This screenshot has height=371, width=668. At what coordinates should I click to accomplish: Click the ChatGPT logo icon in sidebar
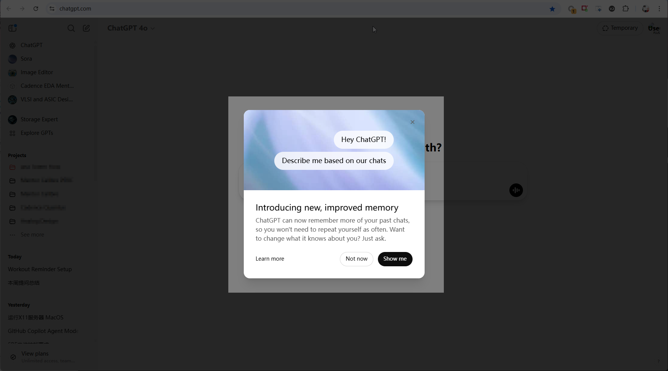tap(12, 46)
